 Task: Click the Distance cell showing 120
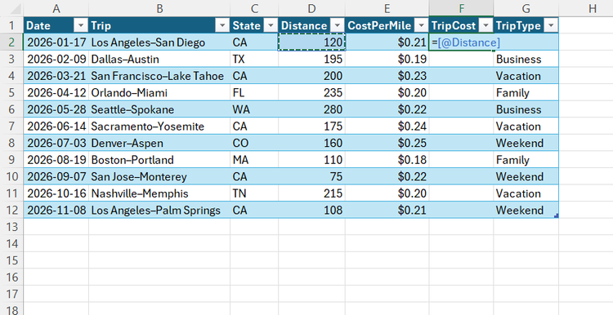point(311,42)
